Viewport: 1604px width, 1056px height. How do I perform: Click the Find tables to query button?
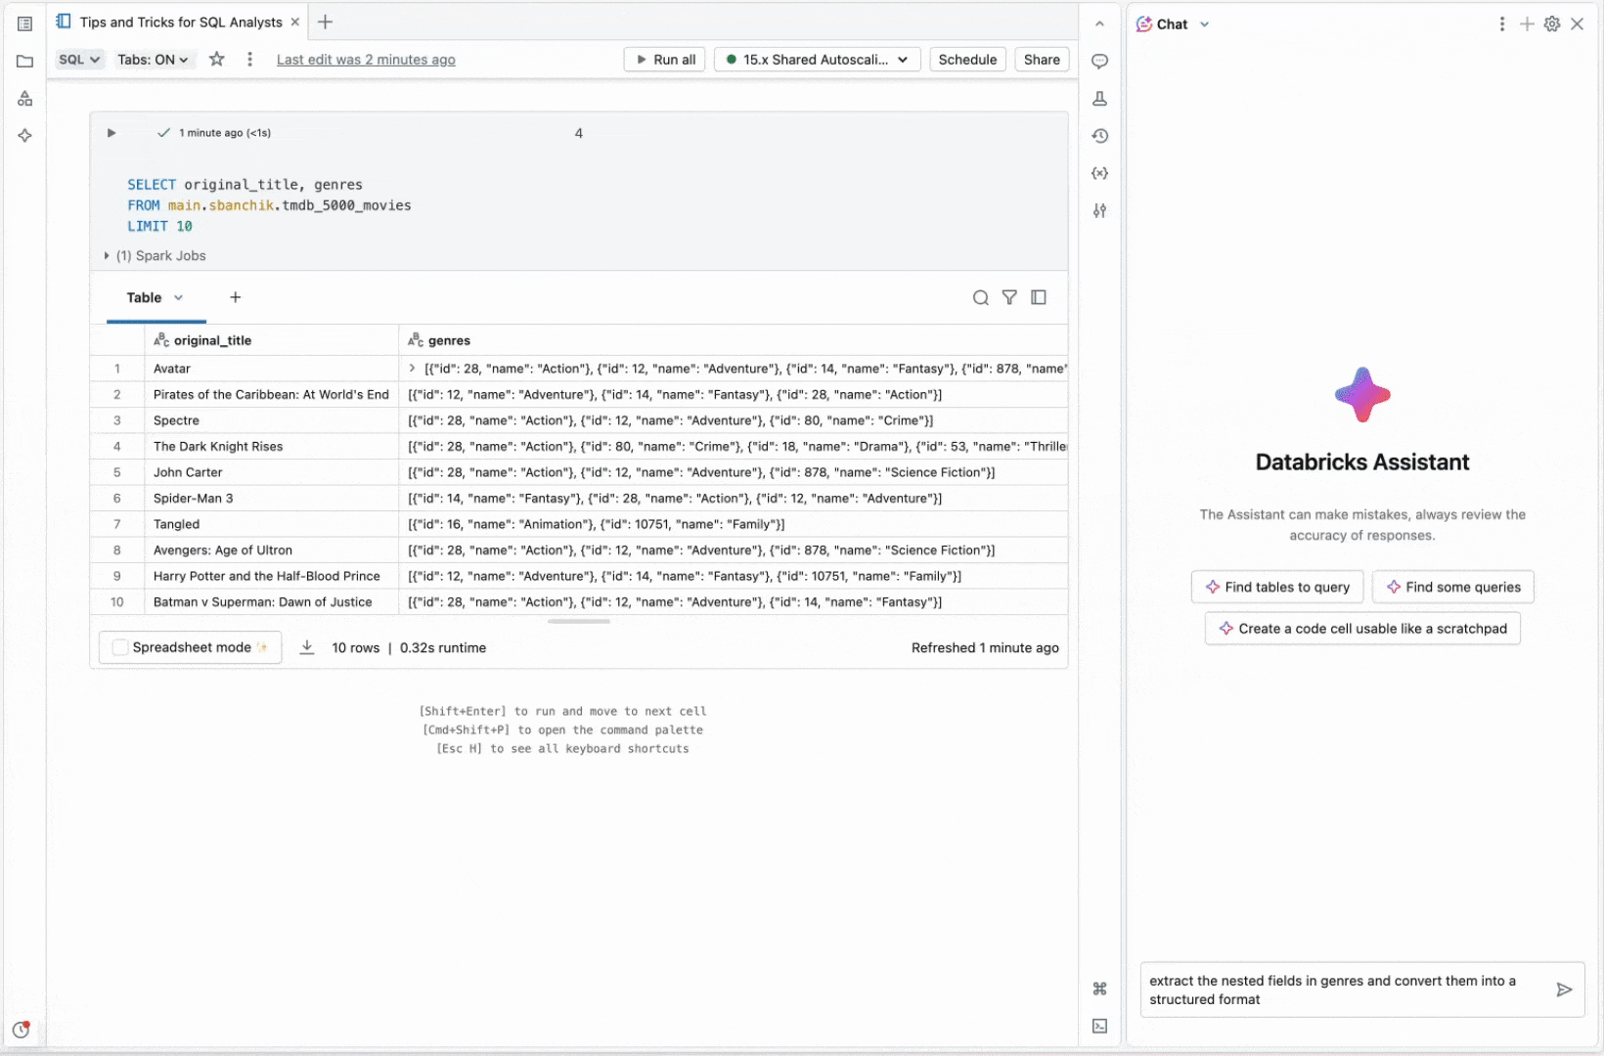point(1276,587)
